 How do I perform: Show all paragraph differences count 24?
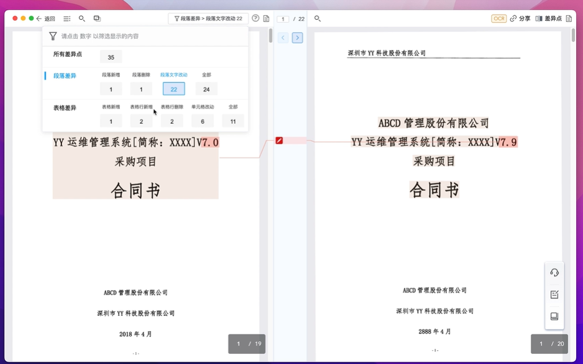pos(206,89)
